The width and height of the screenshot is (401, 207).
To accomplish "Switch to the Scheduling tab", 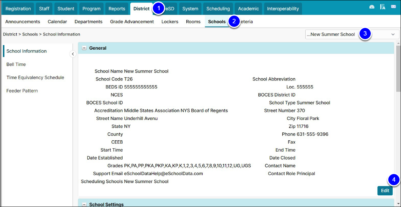I will (218, 9).
